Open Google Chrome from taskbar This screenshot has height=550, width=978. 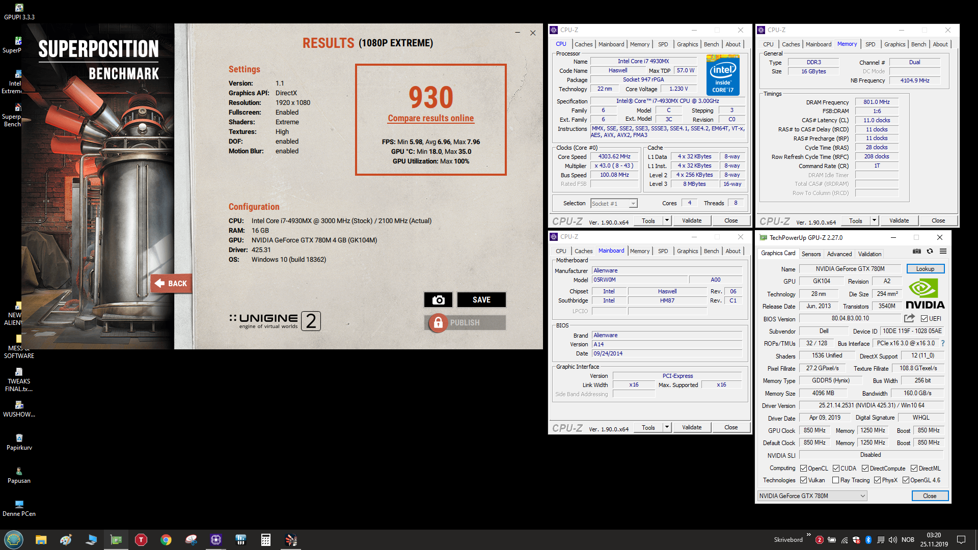(166, 540)
